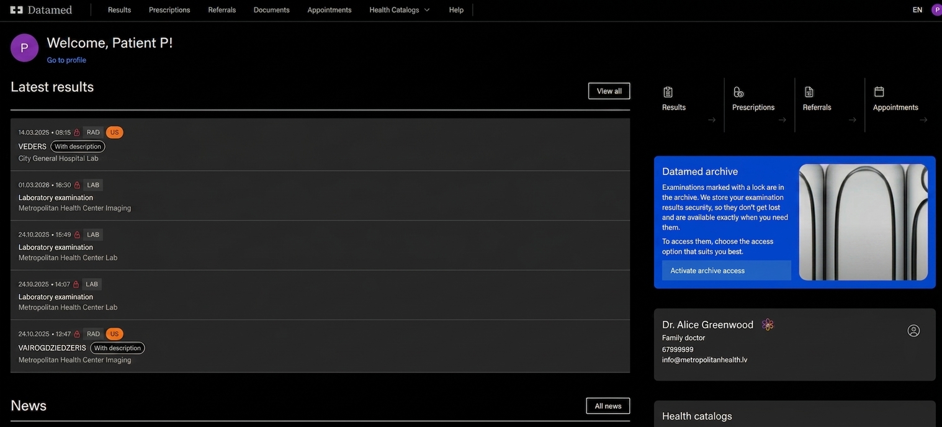Click the Dr. Alice Greenwood name
Screen dimensions: 942x427
click(x=707, y=325)
